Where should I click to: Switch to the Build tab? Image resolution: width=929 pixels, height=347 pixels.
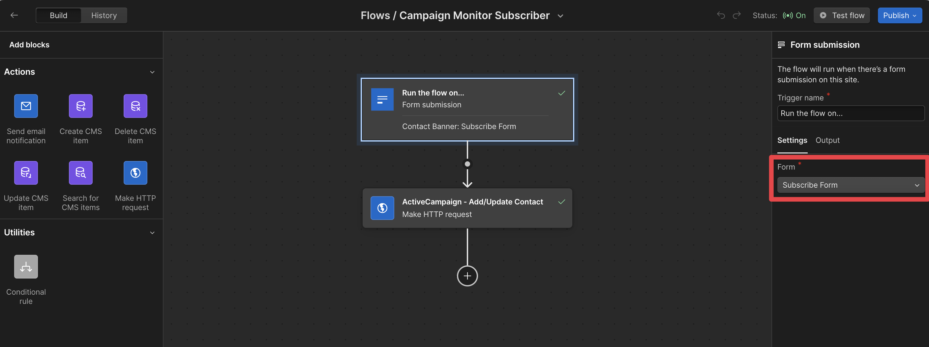click(58, 15)
